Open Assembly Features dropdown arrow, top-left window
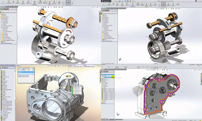202x121 pixels. pos(40,5)
